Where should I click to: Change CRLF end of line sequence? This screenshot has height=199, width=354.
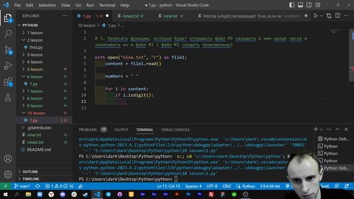[227, 186]
